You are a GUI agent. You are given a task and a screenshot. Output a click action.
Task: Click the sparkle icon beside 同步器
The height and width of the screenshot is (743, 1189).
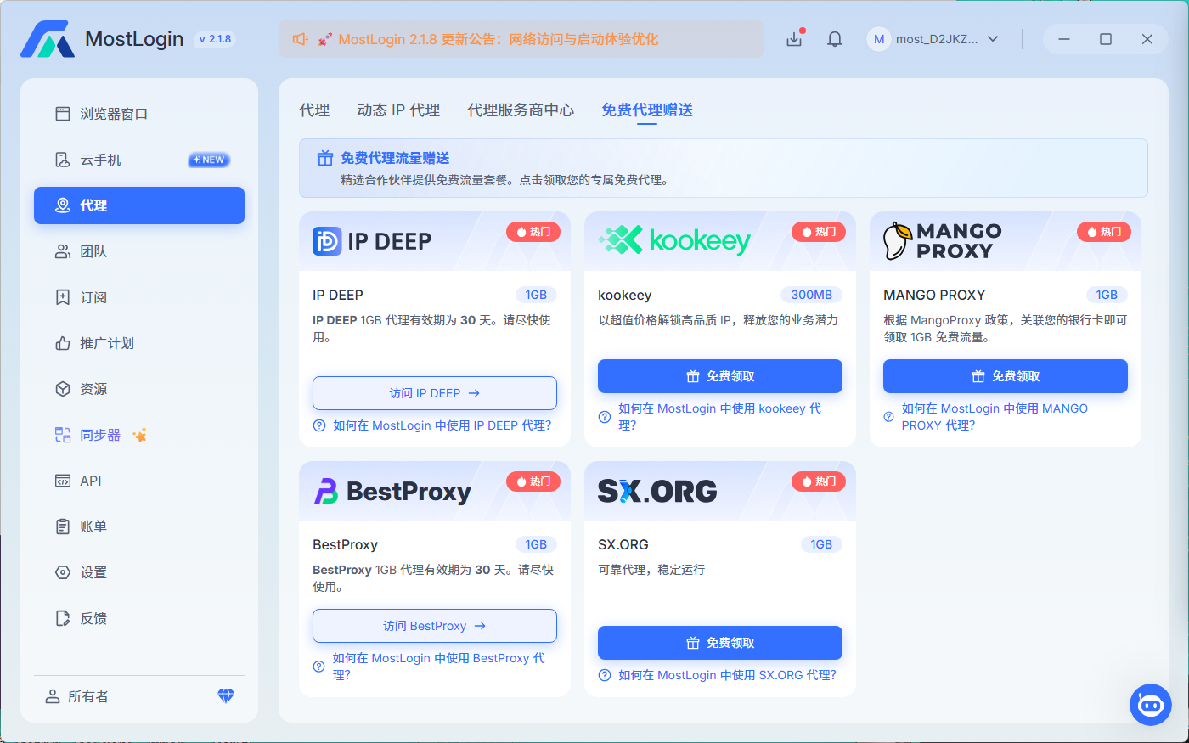click(x=140, y=435)
